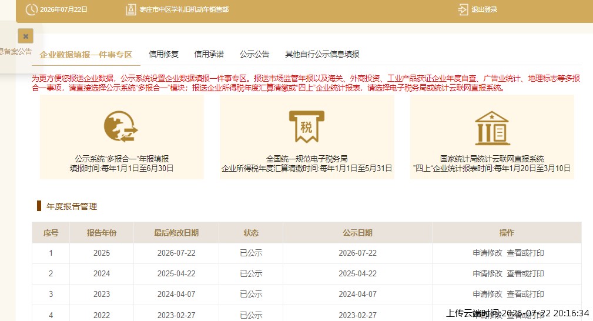Click the statistics bureau building icon
The width and height of the screenshot is (593, 321).
pyautogui.click(x=492, y=128)
